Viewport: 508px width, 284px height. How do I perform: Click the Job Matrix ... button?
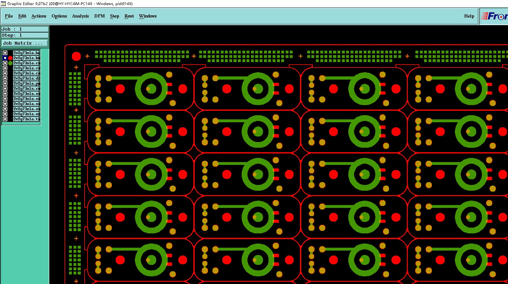[x=25, y=43]
